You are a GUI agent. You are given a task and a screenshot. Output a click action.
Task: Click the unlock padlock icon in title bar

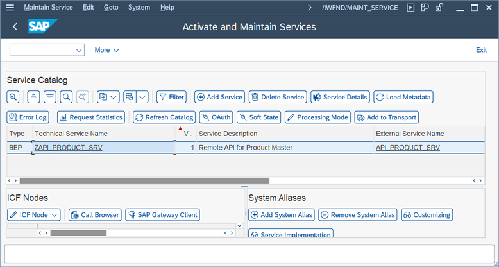439,8
